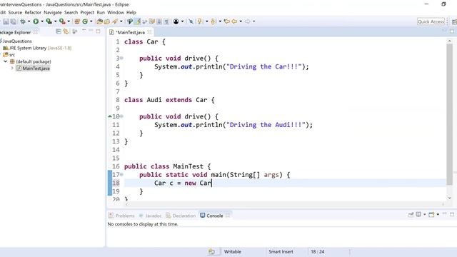The width and height of the screenshot is (457, 257).
Task: Click the Search flashlight icon
Action: click(x=115, y=21)
